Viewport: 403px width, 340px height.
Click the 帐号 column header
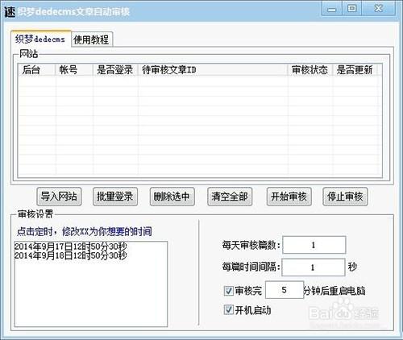click(74, 70)
